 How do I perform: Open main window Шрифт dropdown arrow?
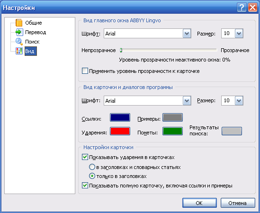(187, 34)
